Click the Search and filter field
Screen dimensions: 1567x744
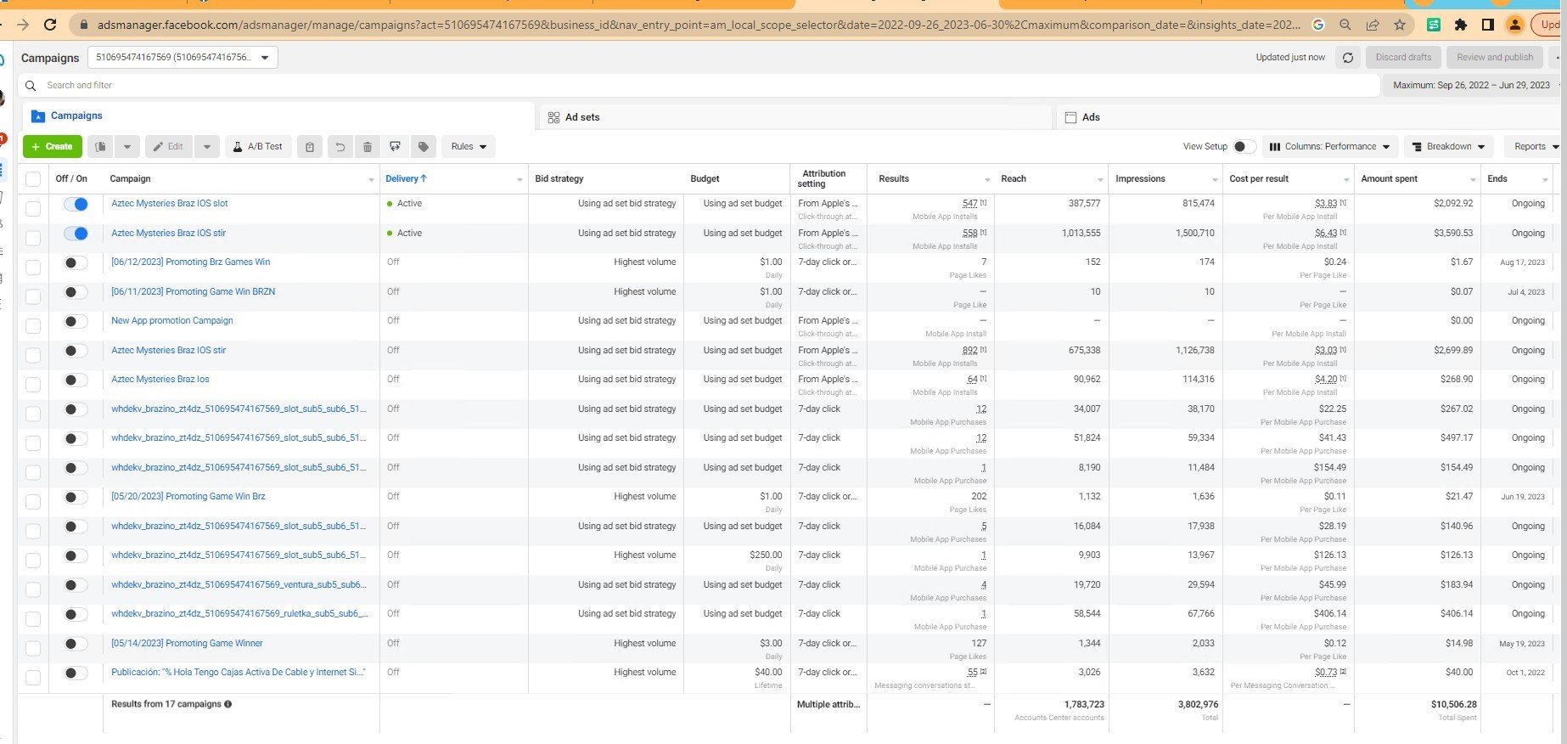(699, 86)
